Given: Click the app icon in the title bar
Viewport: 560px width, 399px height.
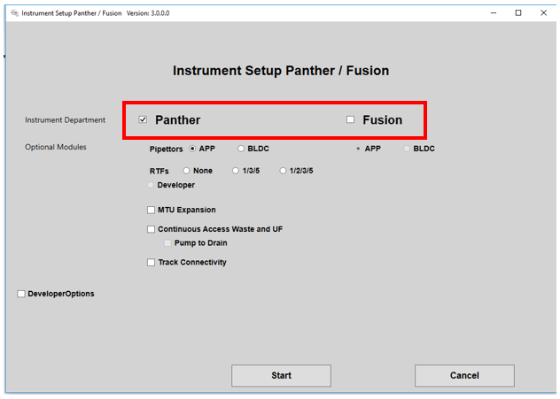Looking at the screenshot, I should pyautogui.click(x=12, y=13).
